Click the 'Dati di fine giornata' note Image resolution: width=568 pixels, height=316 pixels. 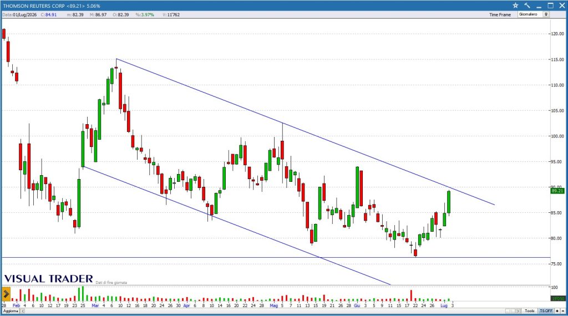coord(111,282)
